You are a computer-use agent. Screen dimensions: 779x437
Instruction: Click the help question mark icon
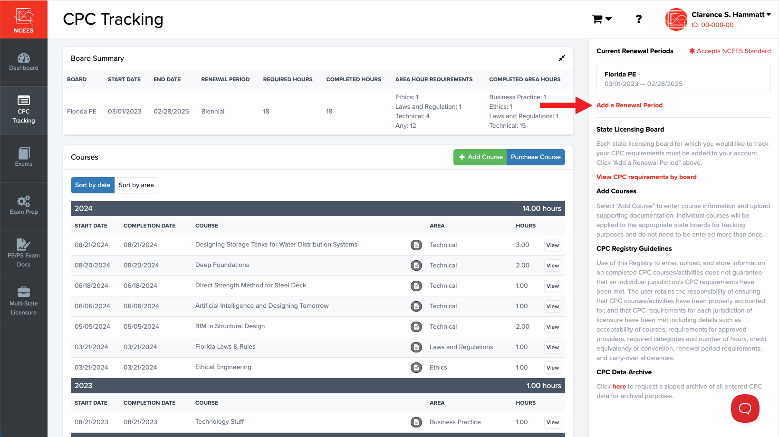tap(639, 19)
